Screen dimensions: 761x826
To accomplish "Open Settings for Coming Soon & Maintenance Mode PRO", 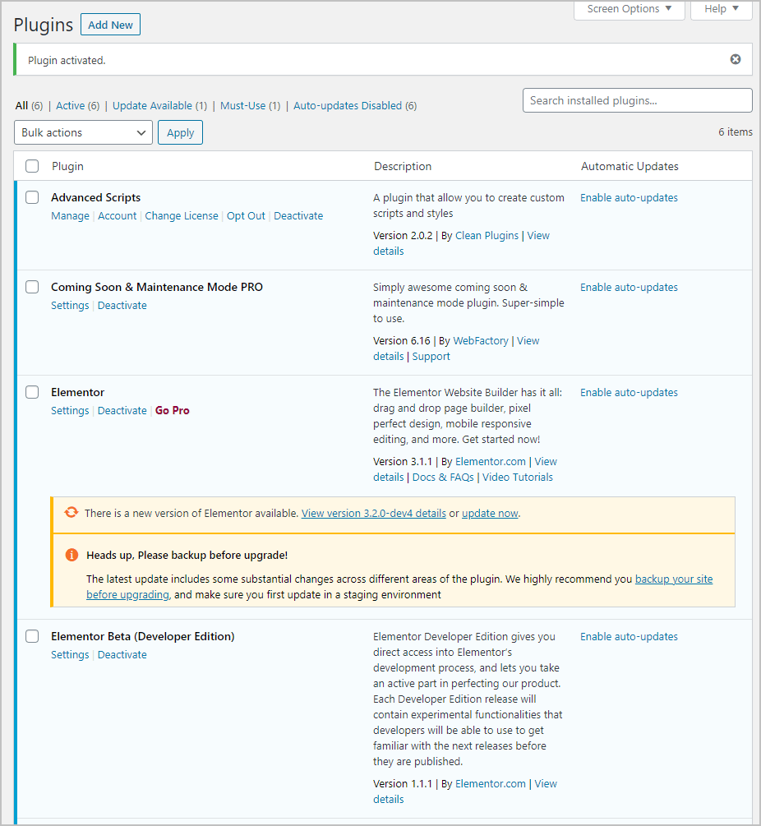I will pyautogui.click(x=70, y=305).
